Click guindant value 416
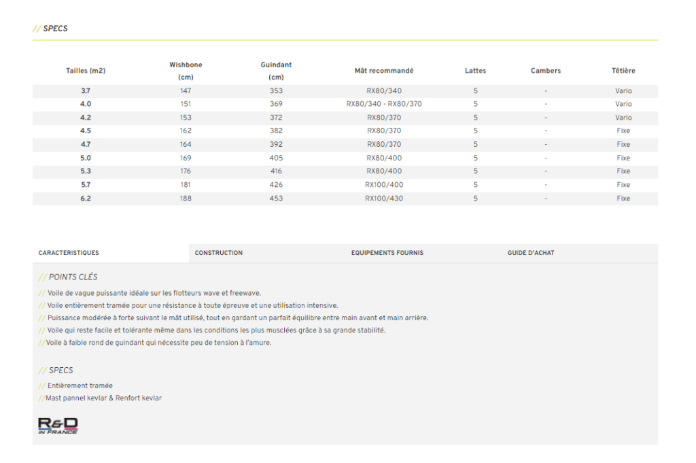Image resolution: width=696 pixels, height=463 pixels. point(276,171)
